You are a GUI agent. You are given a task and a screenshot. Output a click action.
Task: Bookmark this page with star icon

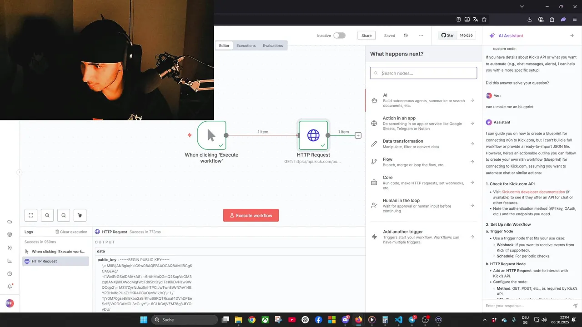(x=484, y=20)
